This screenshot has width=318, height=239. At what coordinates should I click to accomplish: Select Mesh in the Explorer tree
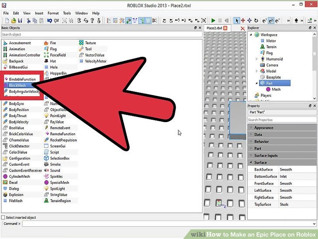[x=276, y=89]
